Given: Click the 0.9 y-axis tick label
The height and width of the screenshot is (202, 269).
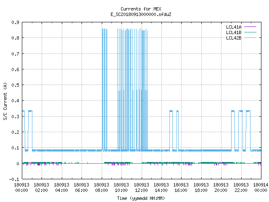Looking at the screenshot, I should pos(15,22).
